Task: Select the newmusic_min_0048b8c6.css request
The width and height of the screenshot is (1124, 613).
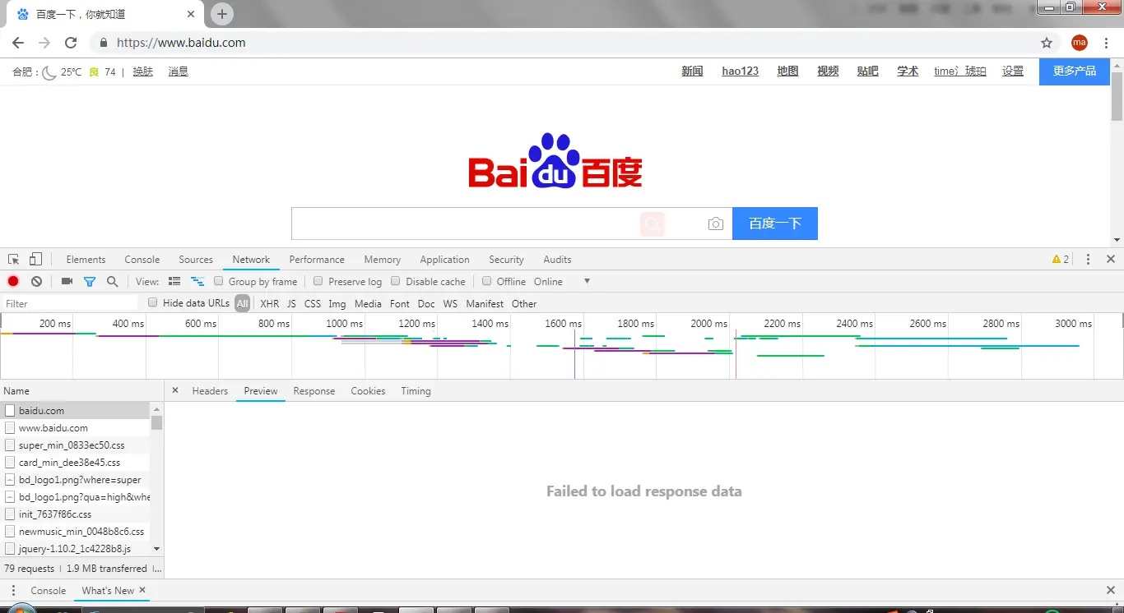Action: [75, 531]
